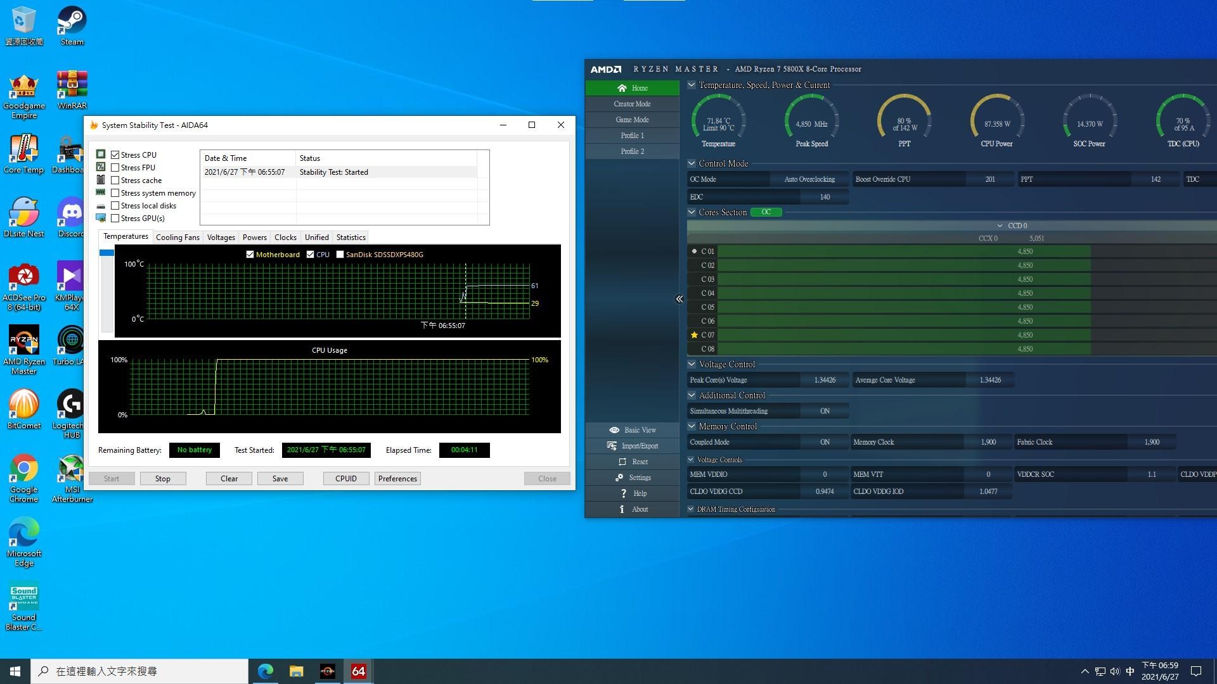
Task: Collapse the Cores Section expander
Action: point(692,212)
